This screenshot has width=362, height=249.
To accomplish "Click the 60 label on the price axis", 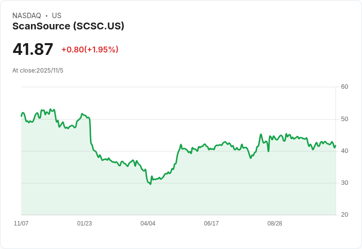I will (x=345, y=87).
